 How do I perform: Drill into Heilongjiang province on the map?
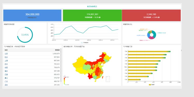pyautogui.click(x=108, y=57)
